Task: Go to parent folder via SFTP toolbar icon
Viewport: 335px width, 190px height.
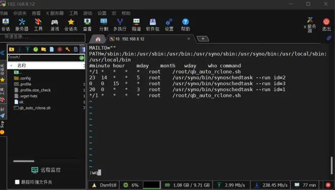Action: pyautogui.click(x=12, y=49)
